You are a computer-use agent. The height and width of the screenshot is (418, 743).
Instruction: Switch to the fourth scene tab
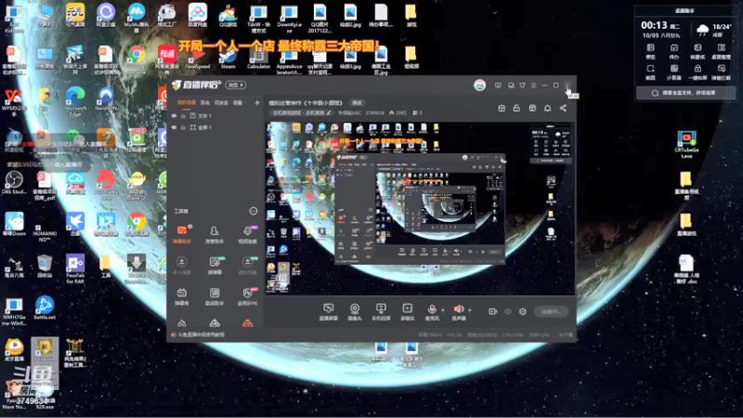238,102
